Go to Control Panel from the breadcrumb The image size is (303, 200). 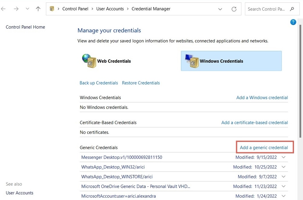pos(75,9)
